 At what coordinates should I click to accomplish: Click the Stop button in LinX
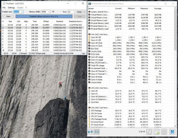tap(80, 16)
